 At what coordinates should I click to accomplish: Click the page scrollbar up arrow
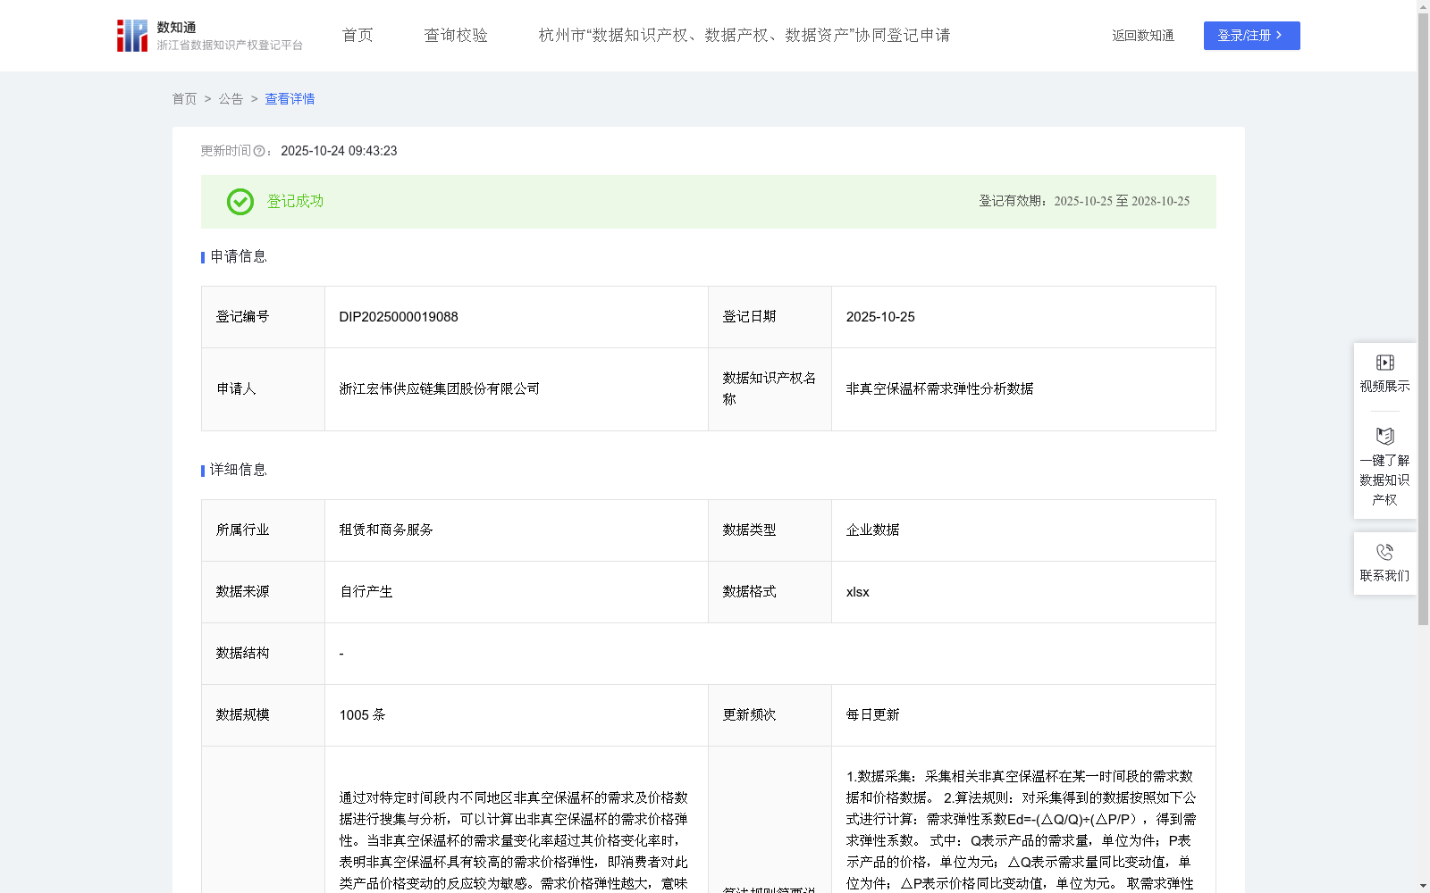[1423, 6]
